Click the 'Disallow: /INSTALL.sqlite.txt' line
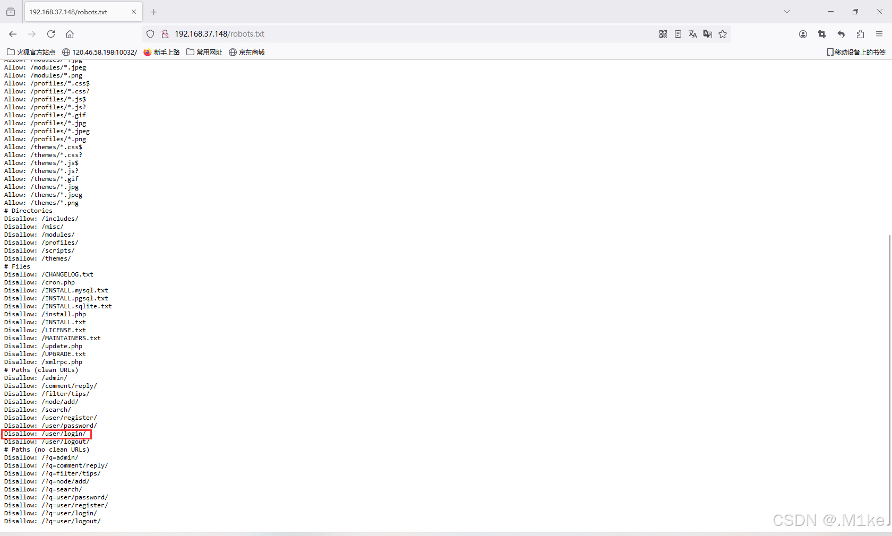 tap(58, 306)
